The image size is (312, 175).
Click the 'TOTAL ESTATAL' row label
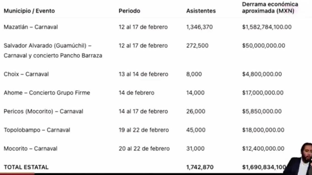(26, 167)
